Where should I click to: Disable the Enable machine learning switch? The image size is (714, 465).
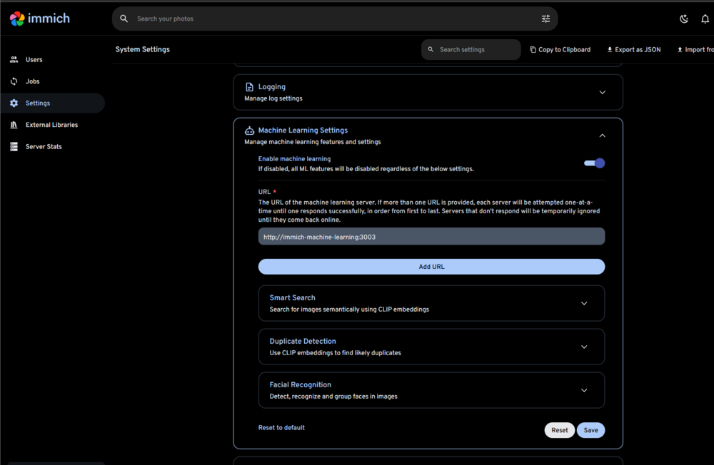tap(594, 163)
